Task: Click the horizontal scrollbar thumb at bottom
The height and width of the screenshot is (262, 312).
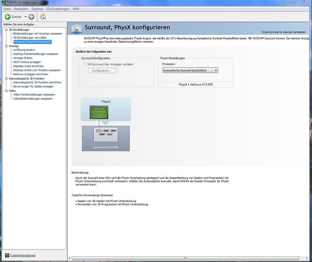Action: [185, 258]
